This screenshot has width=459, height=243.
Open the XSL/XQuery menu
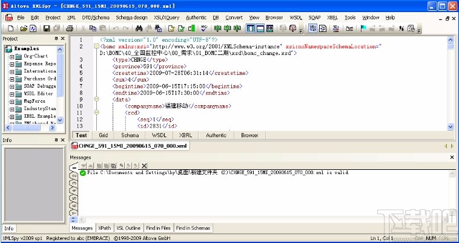(x=167, y=18)
